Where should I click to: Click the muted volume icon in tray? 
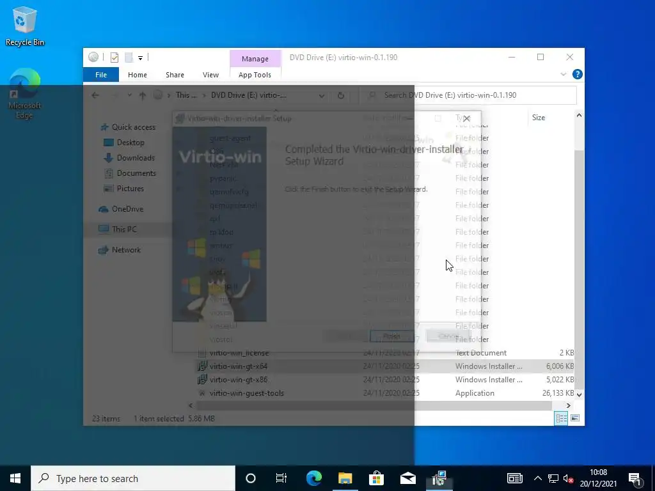[x=568, y=478]
